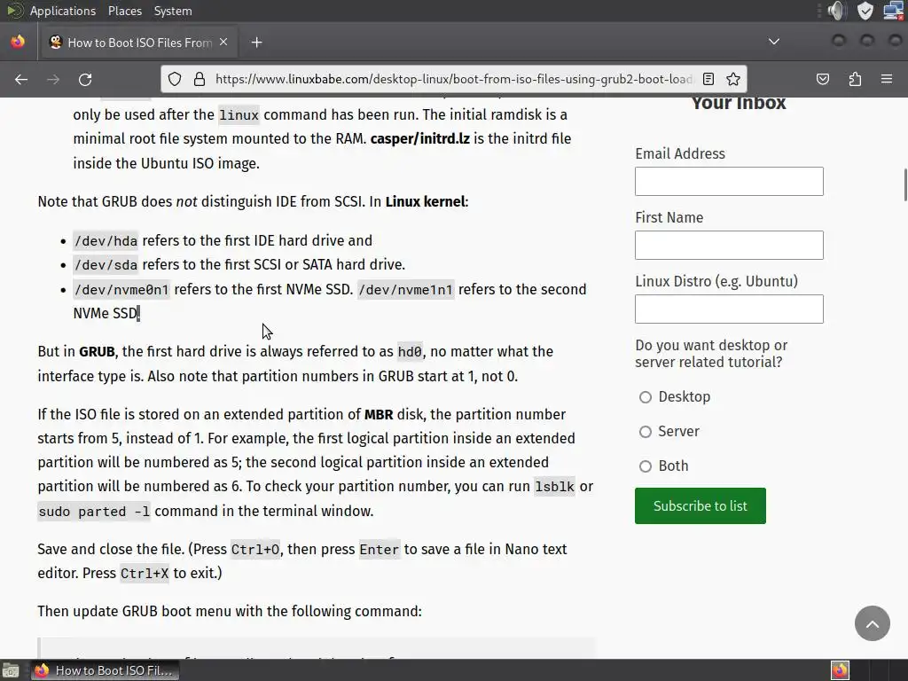Open the Save to Pocket icon
908x681 pixels.
click(x=823, y=79)
